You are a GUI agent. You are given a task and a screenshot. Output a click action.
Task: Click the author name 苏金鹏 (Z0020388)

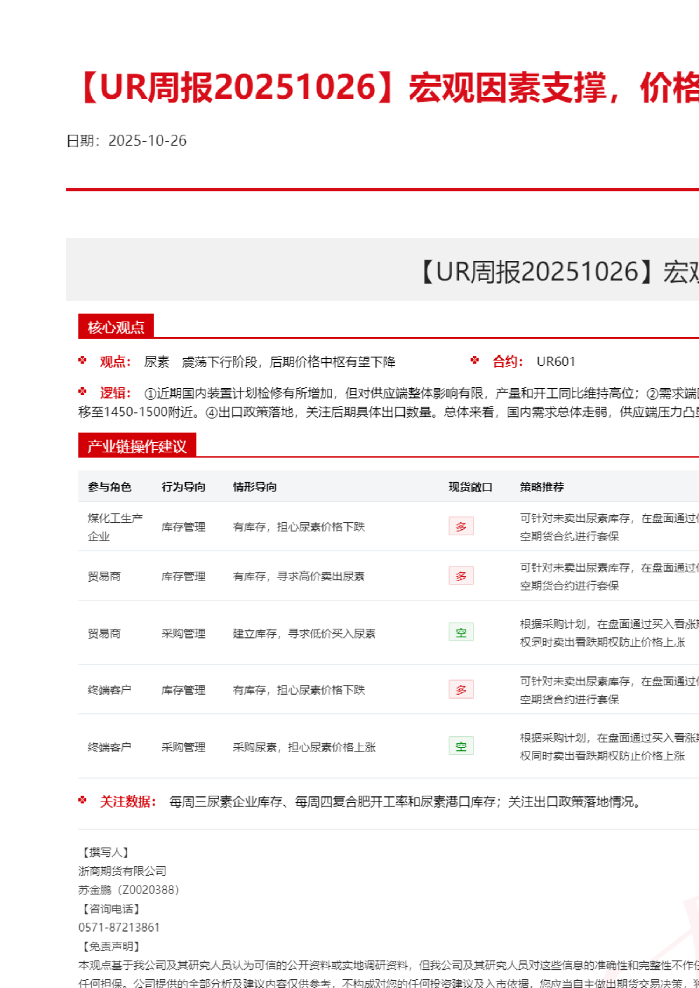coord(128,890)
